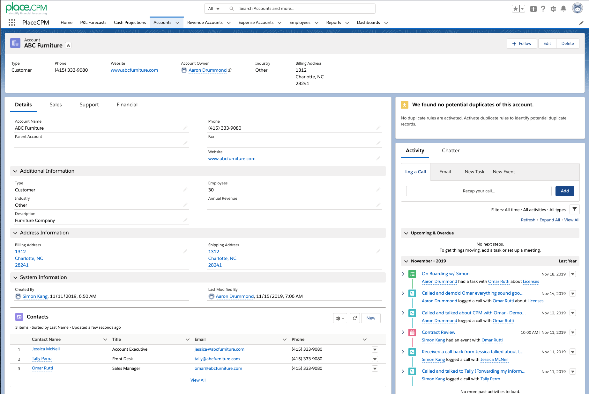Collapse the Additional Information section
This screenshot has height=394, width=589.
coord(15,171)
